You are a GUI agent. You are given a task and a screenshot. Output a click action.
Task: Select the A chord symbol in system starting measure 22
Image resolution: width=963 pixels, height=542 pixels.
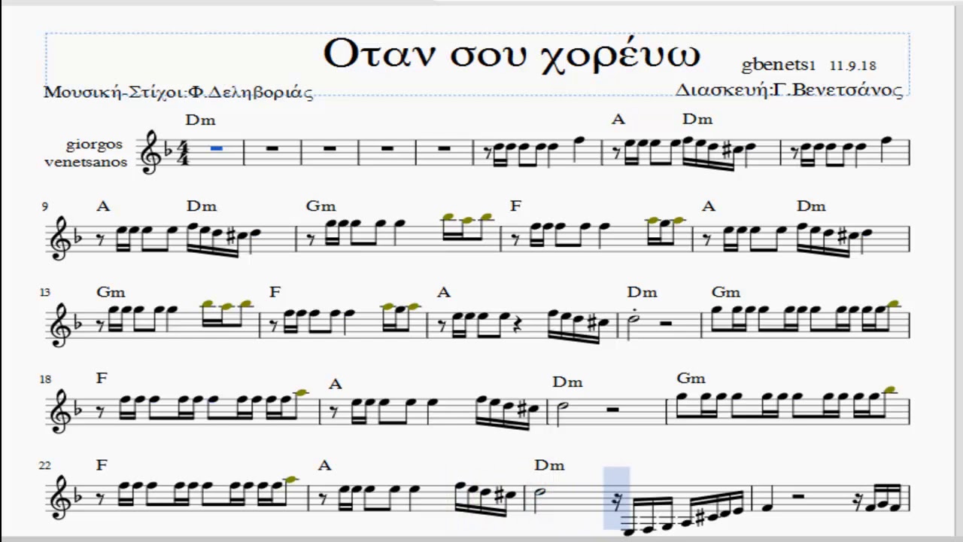(324, 464)
